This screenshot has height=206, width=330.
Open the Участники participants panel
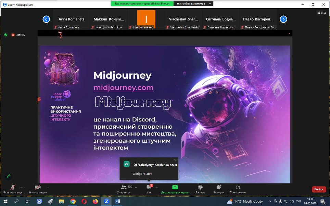pos(124,189)
